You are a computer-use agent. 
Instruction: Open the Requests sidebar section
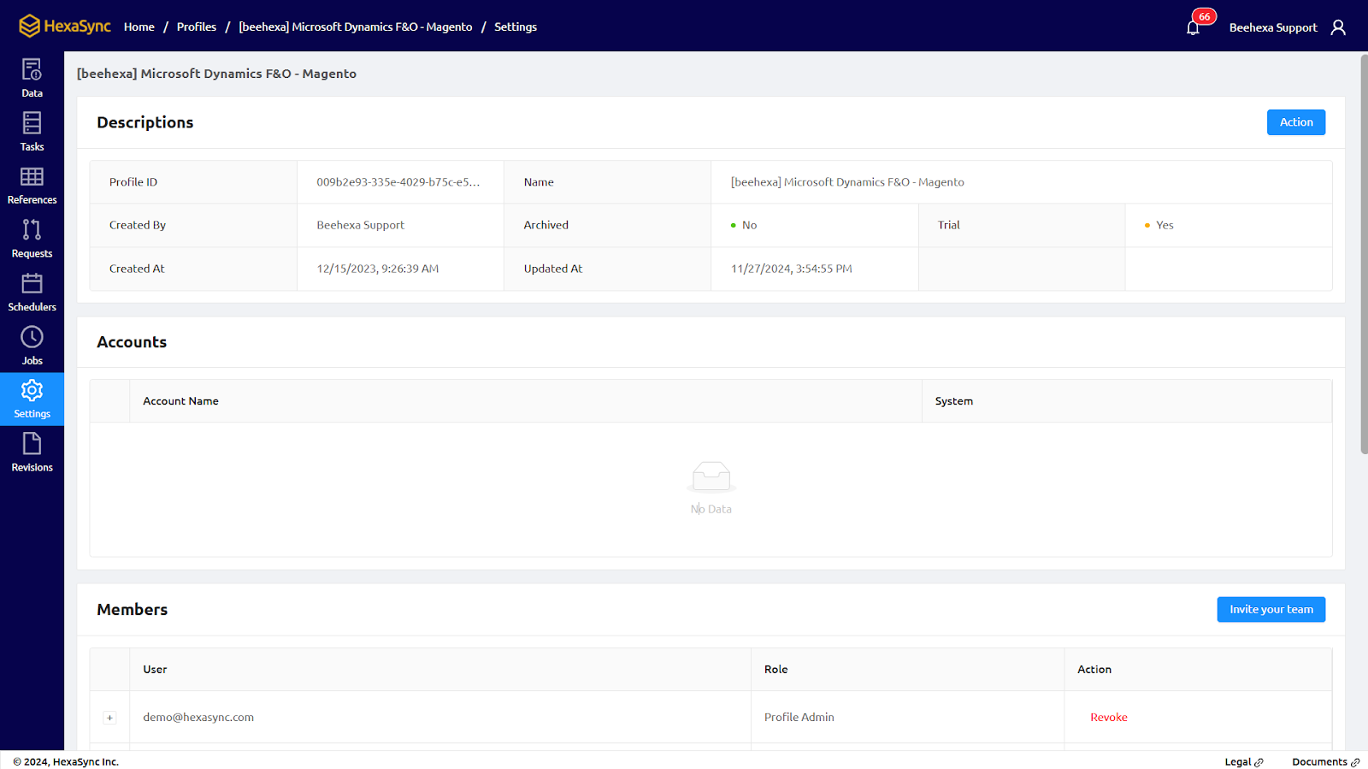(32, 239)
